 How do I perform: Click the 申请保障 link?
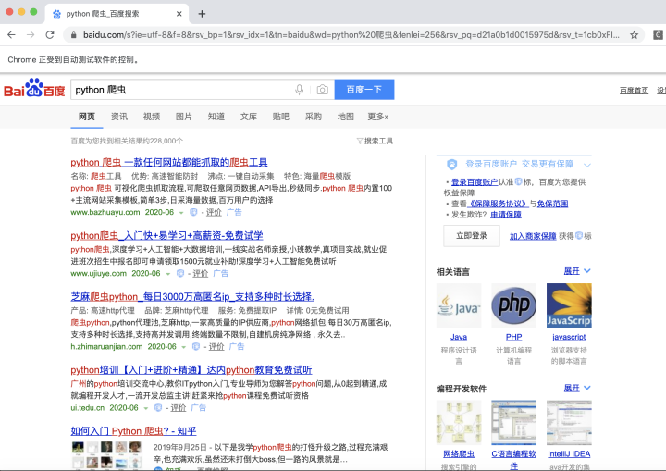[x=506, y=215]
